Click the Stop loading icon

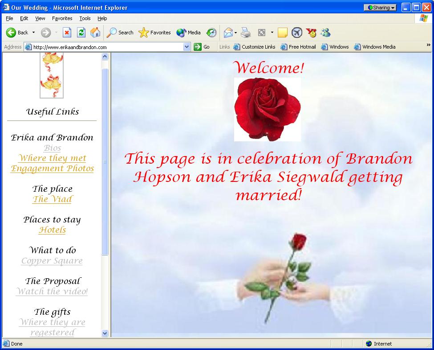point(67,33)
